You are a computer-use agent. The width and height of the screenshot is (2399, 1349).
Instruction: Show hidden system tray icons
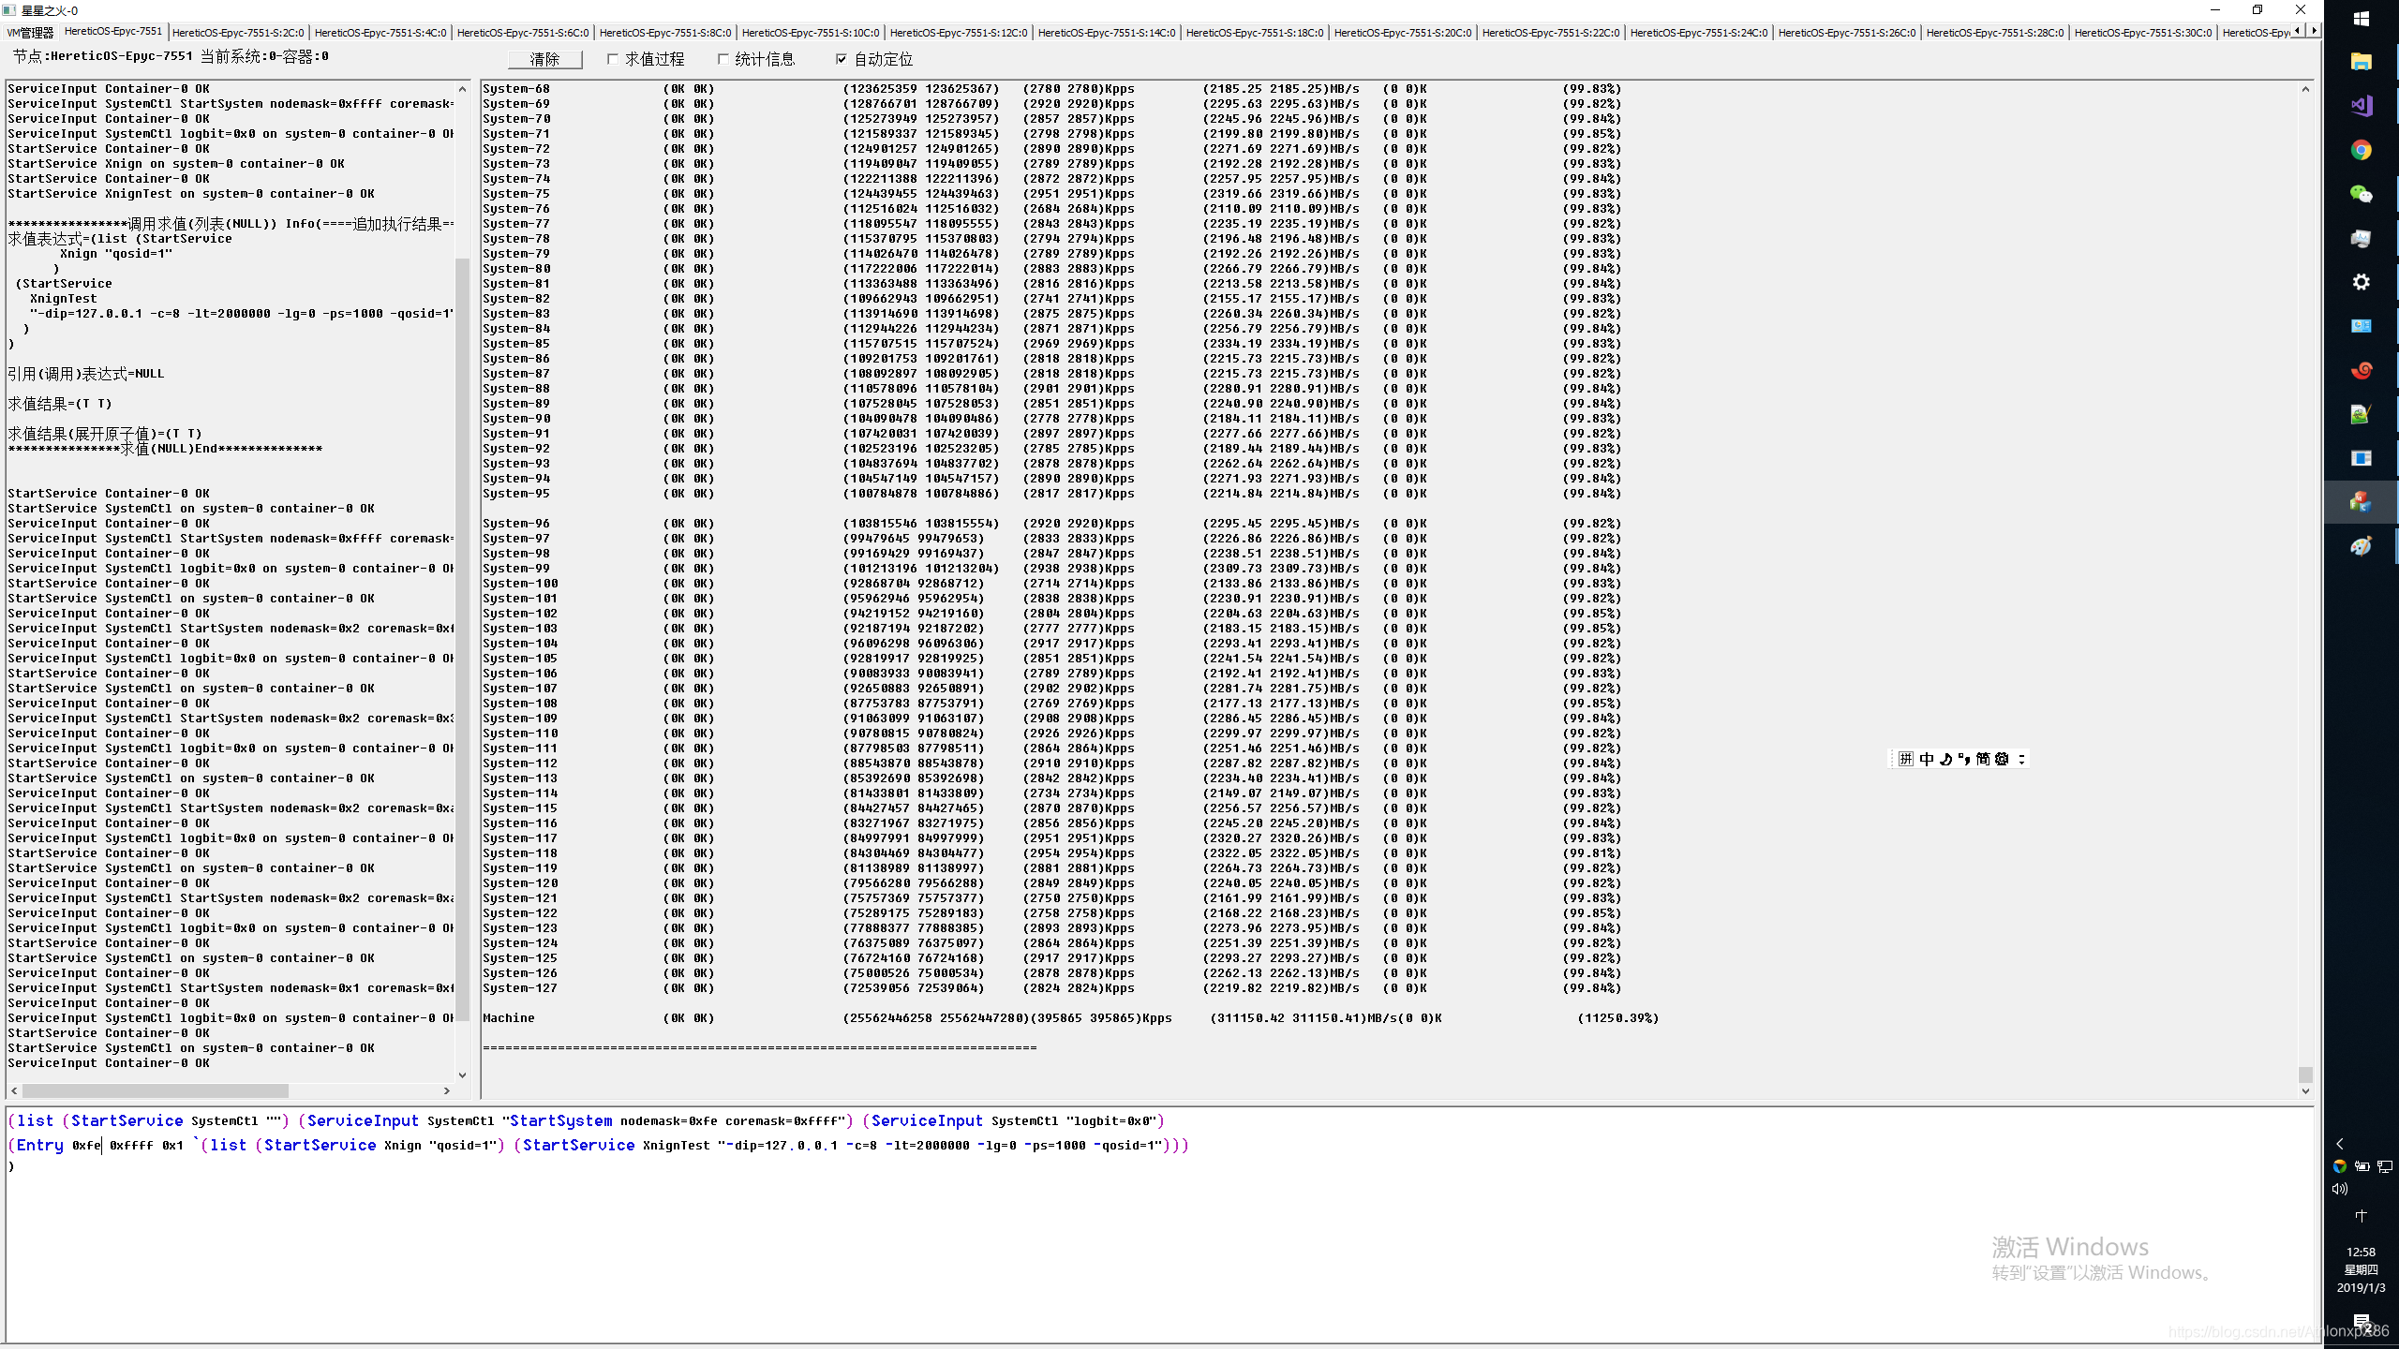[2340, 1144]
